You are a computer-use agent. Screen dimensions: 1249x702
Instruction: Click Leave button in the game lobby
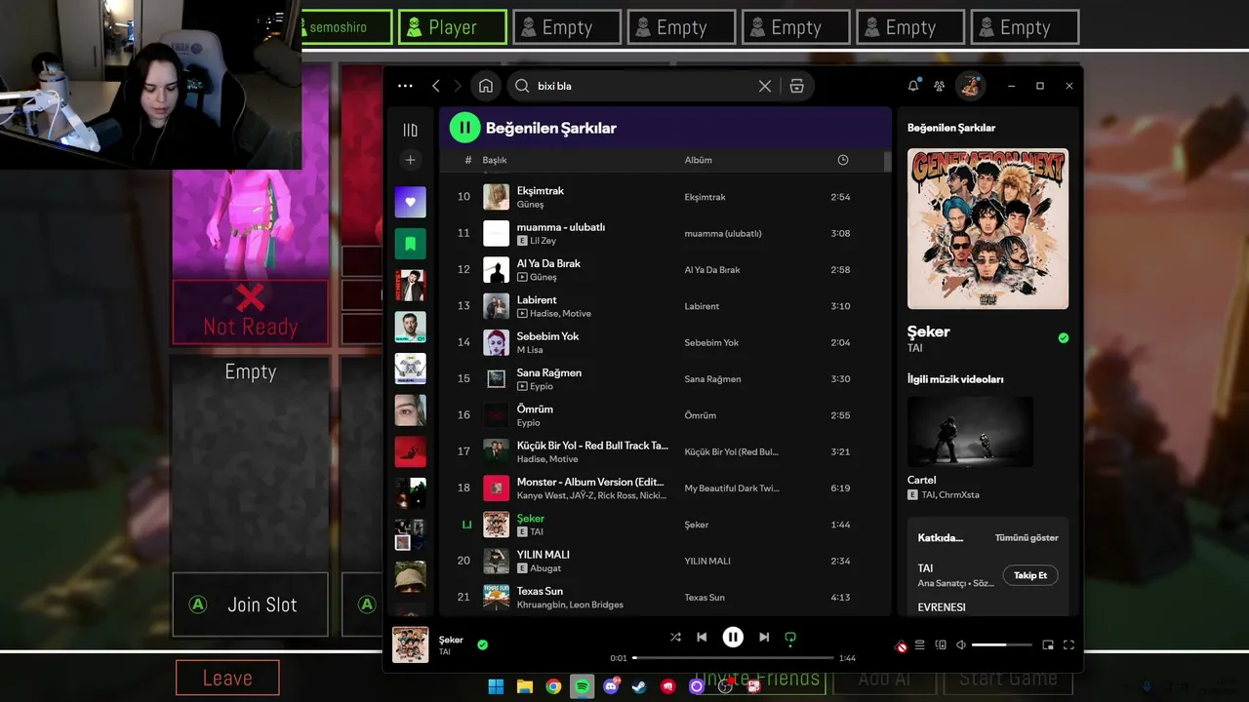227,678
